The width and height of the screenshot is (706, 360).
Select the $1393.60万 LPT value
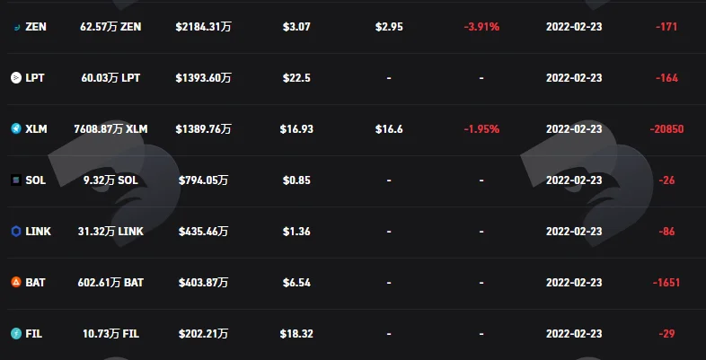[204, 78]
